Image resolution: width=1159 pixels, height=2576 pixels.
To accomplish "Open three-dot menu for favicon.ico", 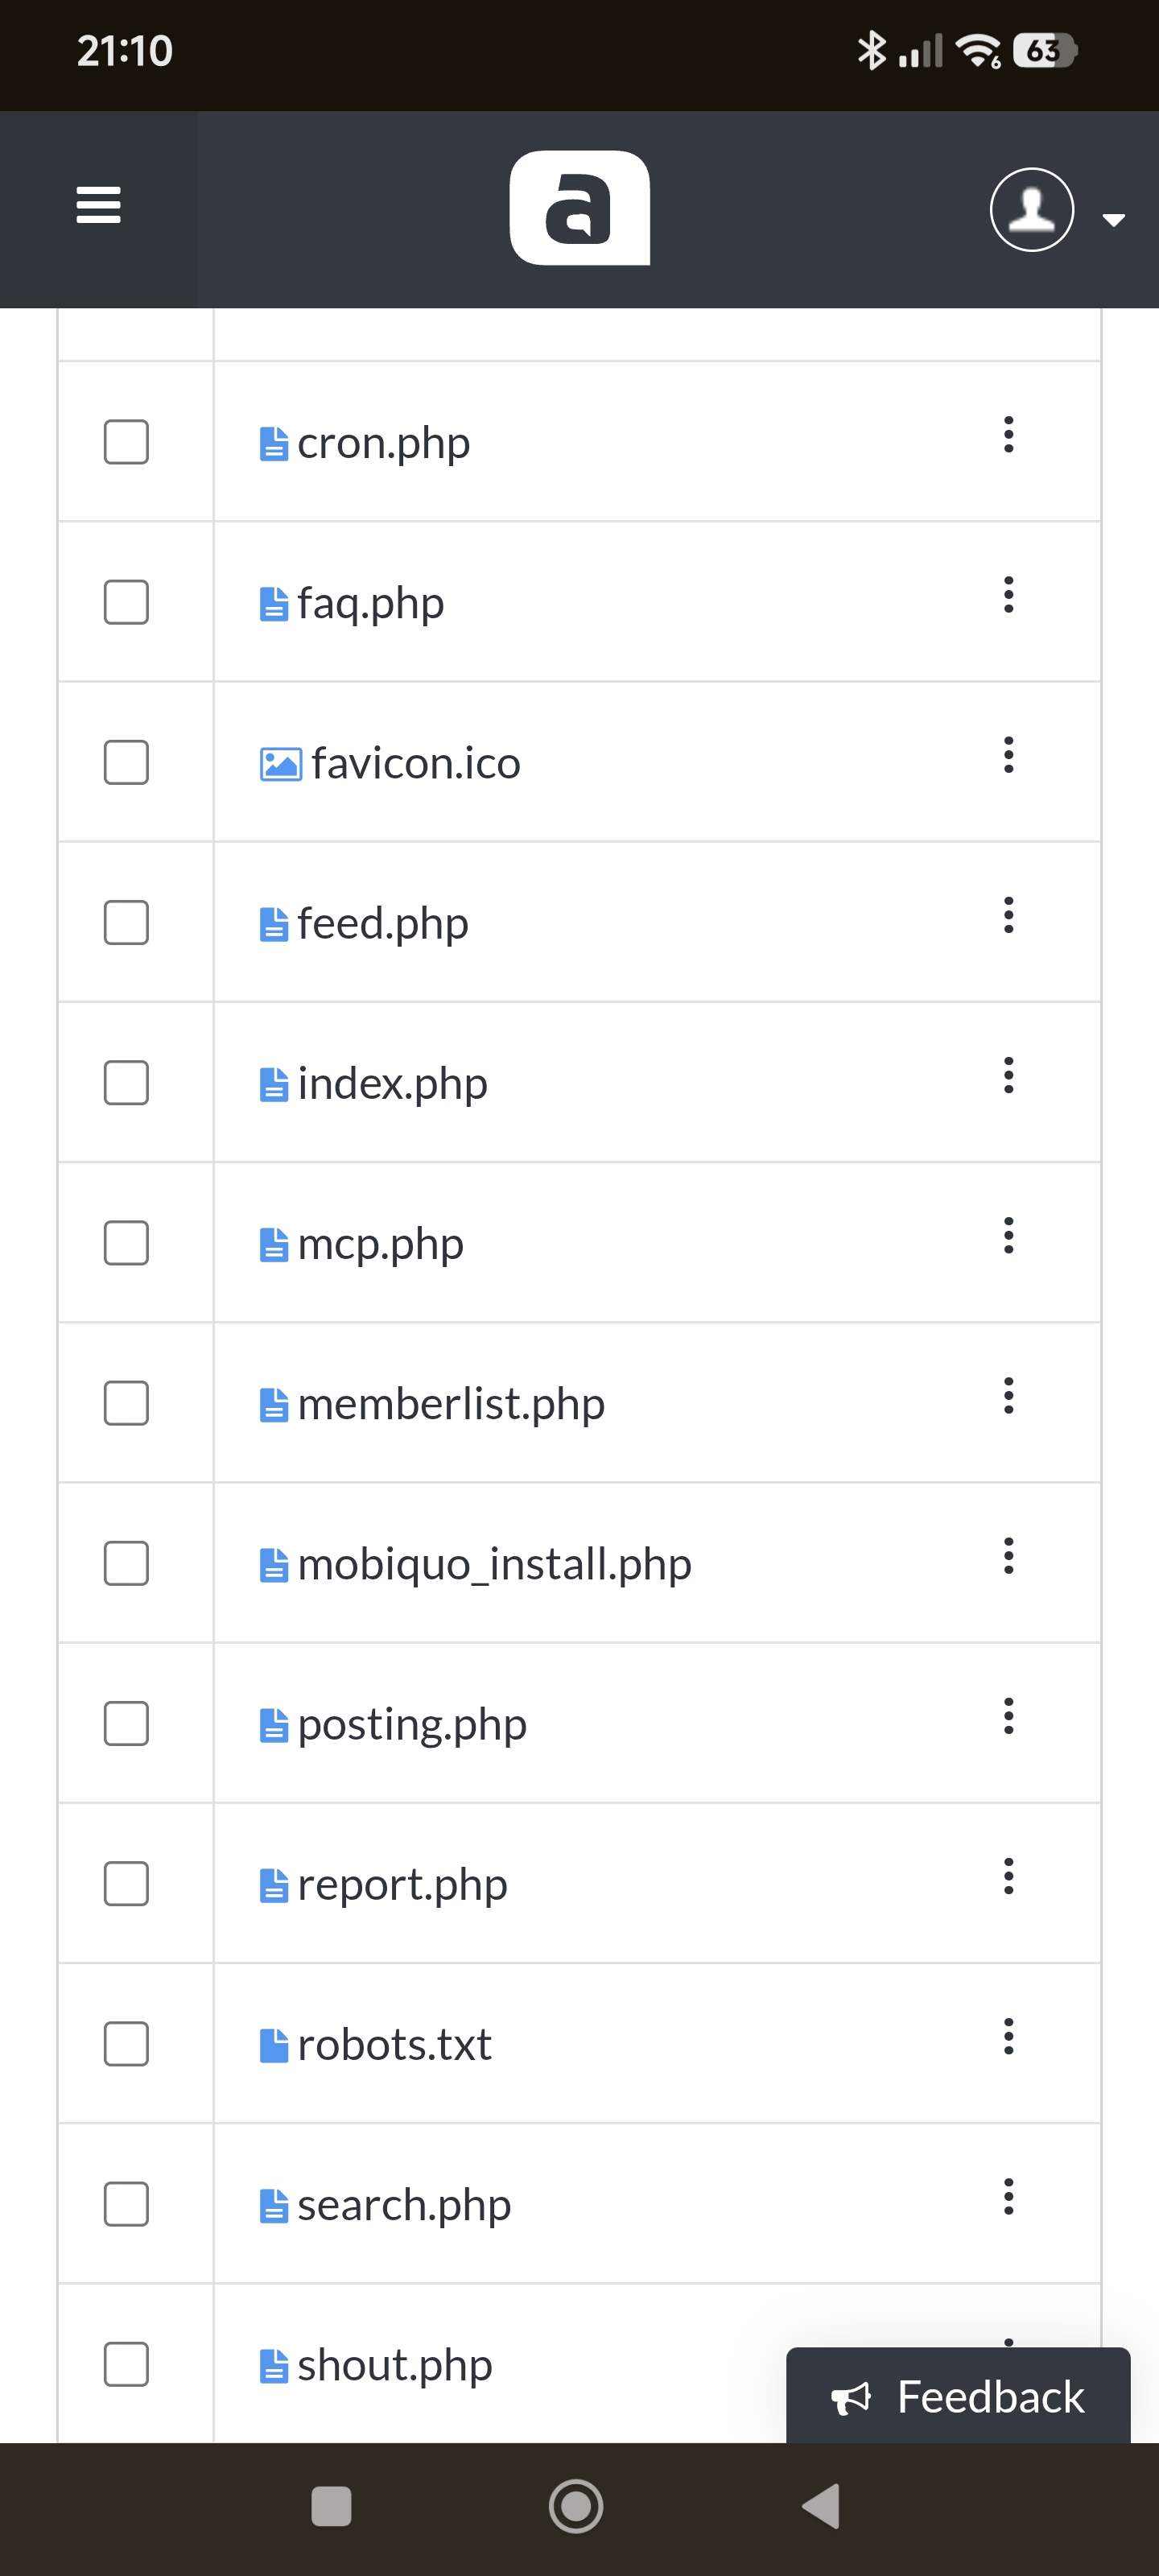I will click(1008, 755).
